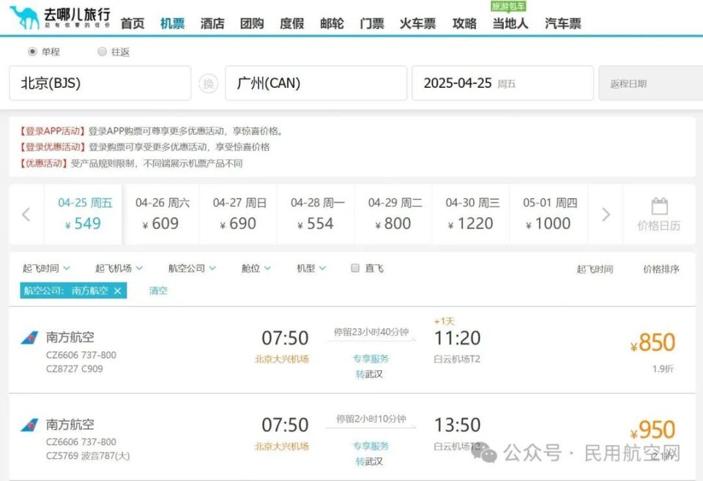Open the price calendar (价格日历)
The width and height of the screenshot is (703, 481).
tap(659, 215)
